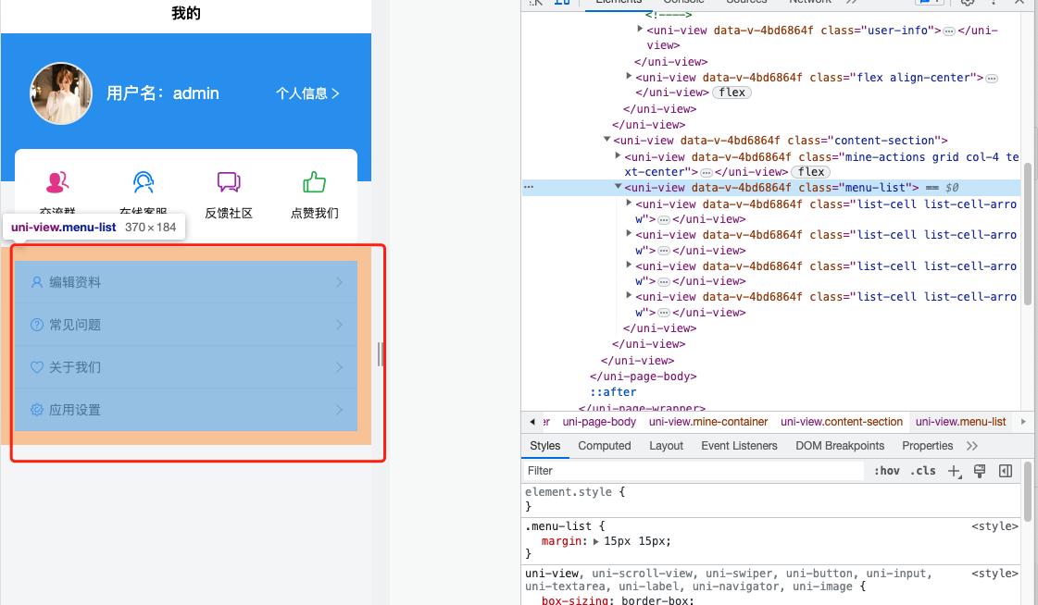Click the green thumbs-up icon
The width and height of the screenshot is (1038, 605).
(314, 182)
